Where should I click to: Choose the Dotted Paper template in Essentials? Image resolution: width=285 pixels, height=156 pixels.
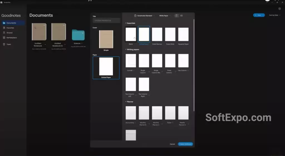(144, 34)
